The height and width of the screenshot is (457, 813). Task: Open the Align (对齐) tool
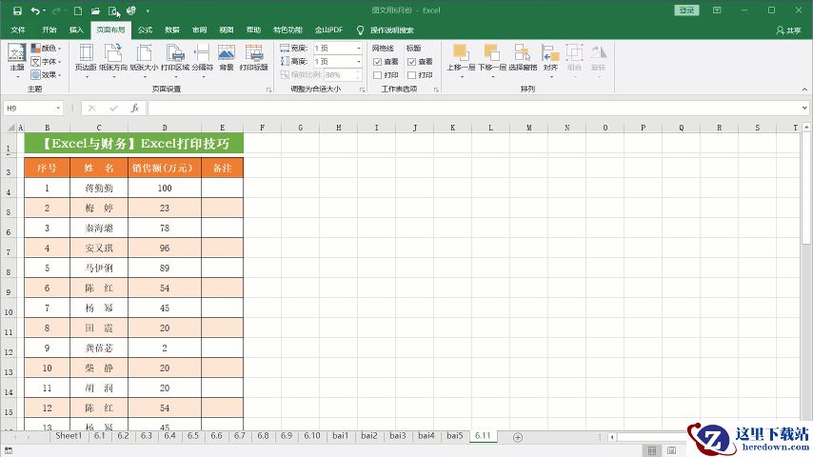[550, 61]
